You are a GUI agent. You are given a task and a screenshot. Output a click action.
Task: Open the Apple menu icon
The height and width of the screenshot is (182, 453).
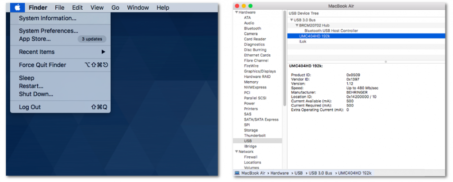coord(17,8)
